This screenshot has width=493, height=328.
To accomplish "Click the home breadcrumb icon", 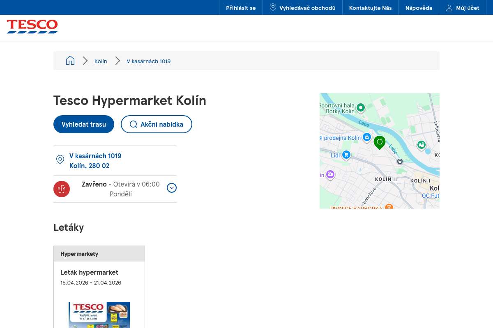I will 70,61.
